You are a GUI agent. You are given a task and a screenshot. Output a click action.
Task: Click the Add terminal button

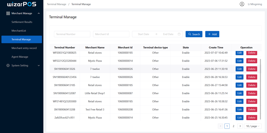(212, 34)
